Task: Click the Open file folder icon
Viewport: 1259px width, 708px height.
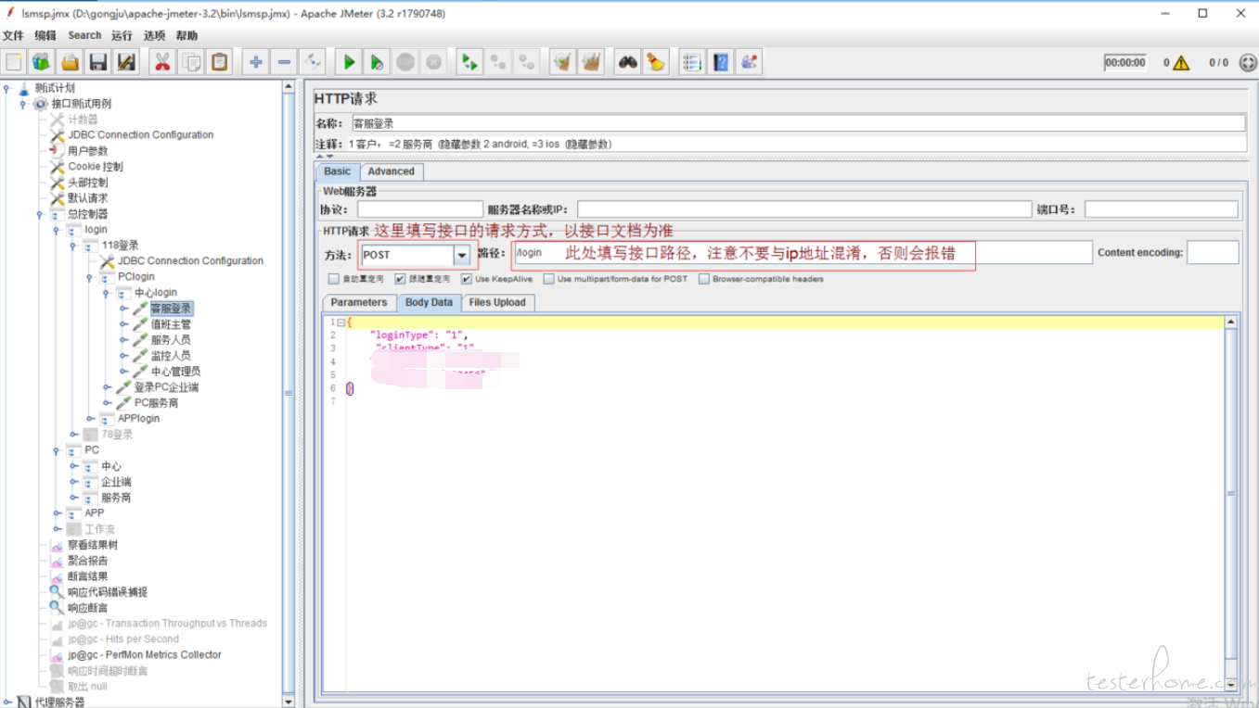Action: coord(70,62)
